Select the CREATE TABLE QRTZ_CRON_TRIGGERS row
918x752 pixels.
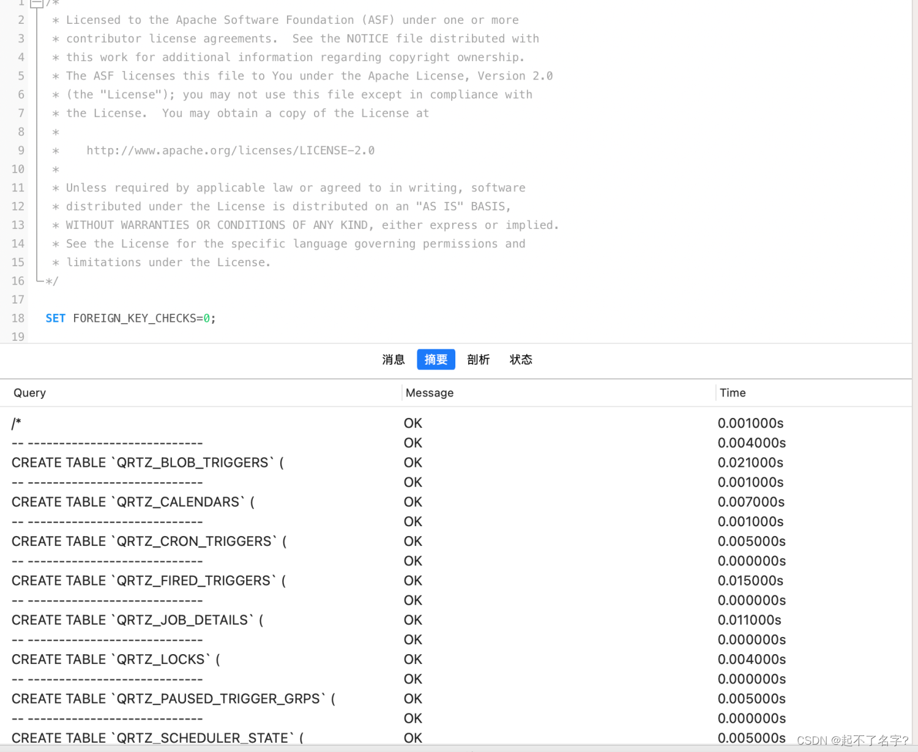point(149,541)
